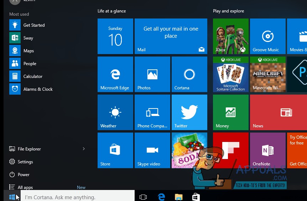Viewport: 307px width, 201px height.
Task: Open Groove Music tile
Action: (x=268, y=36)
